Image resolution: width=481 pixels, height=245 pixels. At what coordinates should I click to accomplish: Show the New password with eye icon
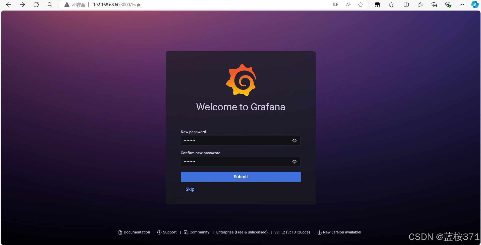(x=294, y=141)
